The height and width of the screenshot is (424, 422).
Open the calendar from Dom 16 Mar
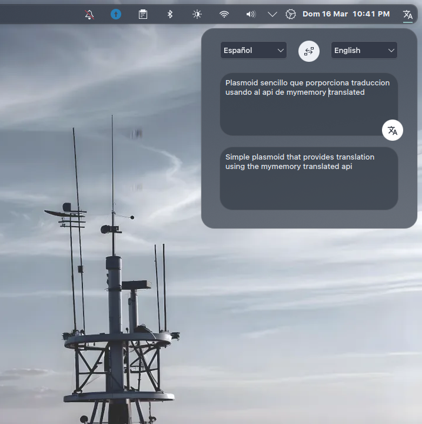[325, 14]
